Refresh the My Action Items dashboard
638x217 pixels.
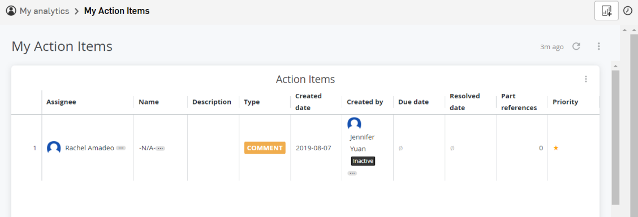pos(576,46)
